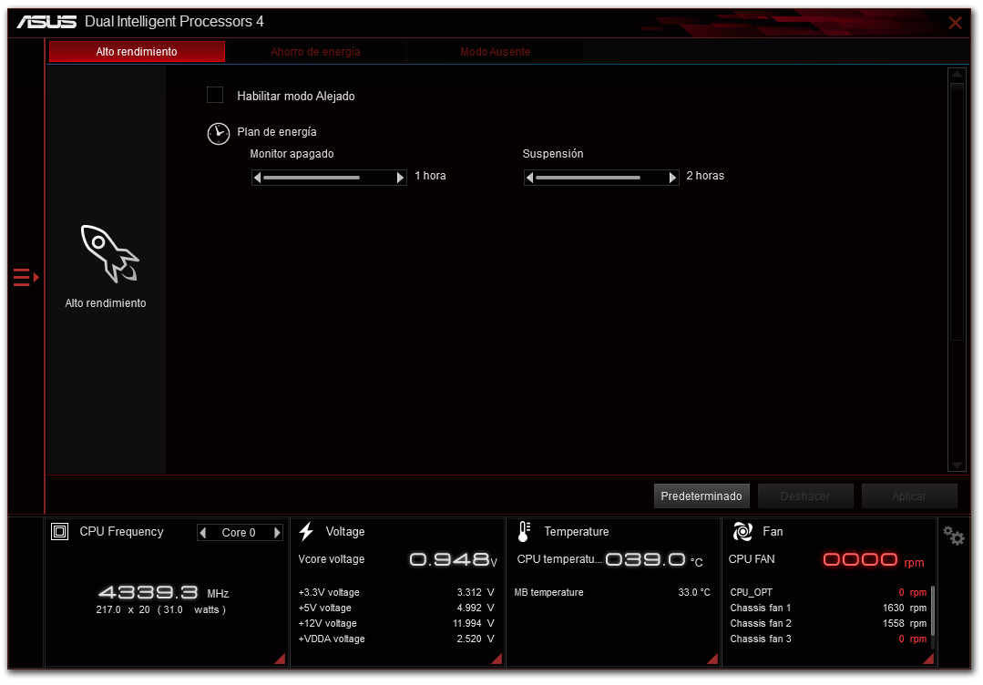Click the ASUS logo in the title bar

46,22
